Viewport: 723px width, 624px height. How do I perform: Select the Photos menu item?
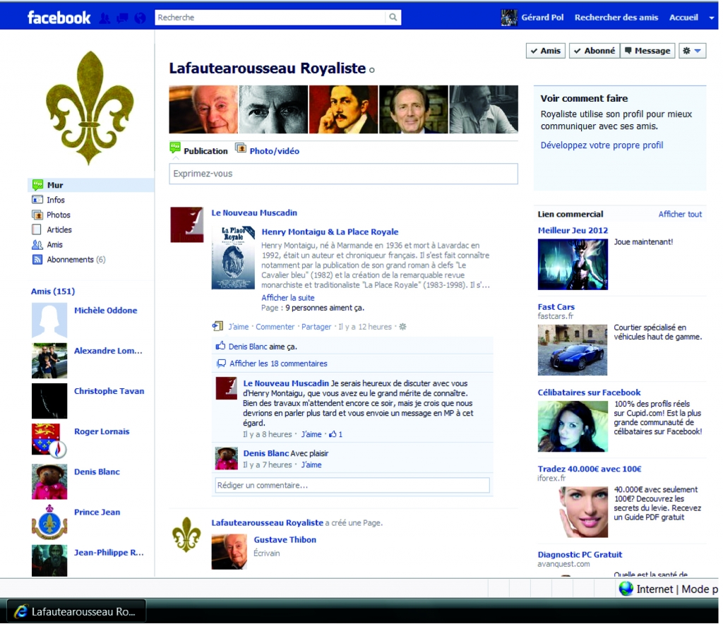(59, 215)
